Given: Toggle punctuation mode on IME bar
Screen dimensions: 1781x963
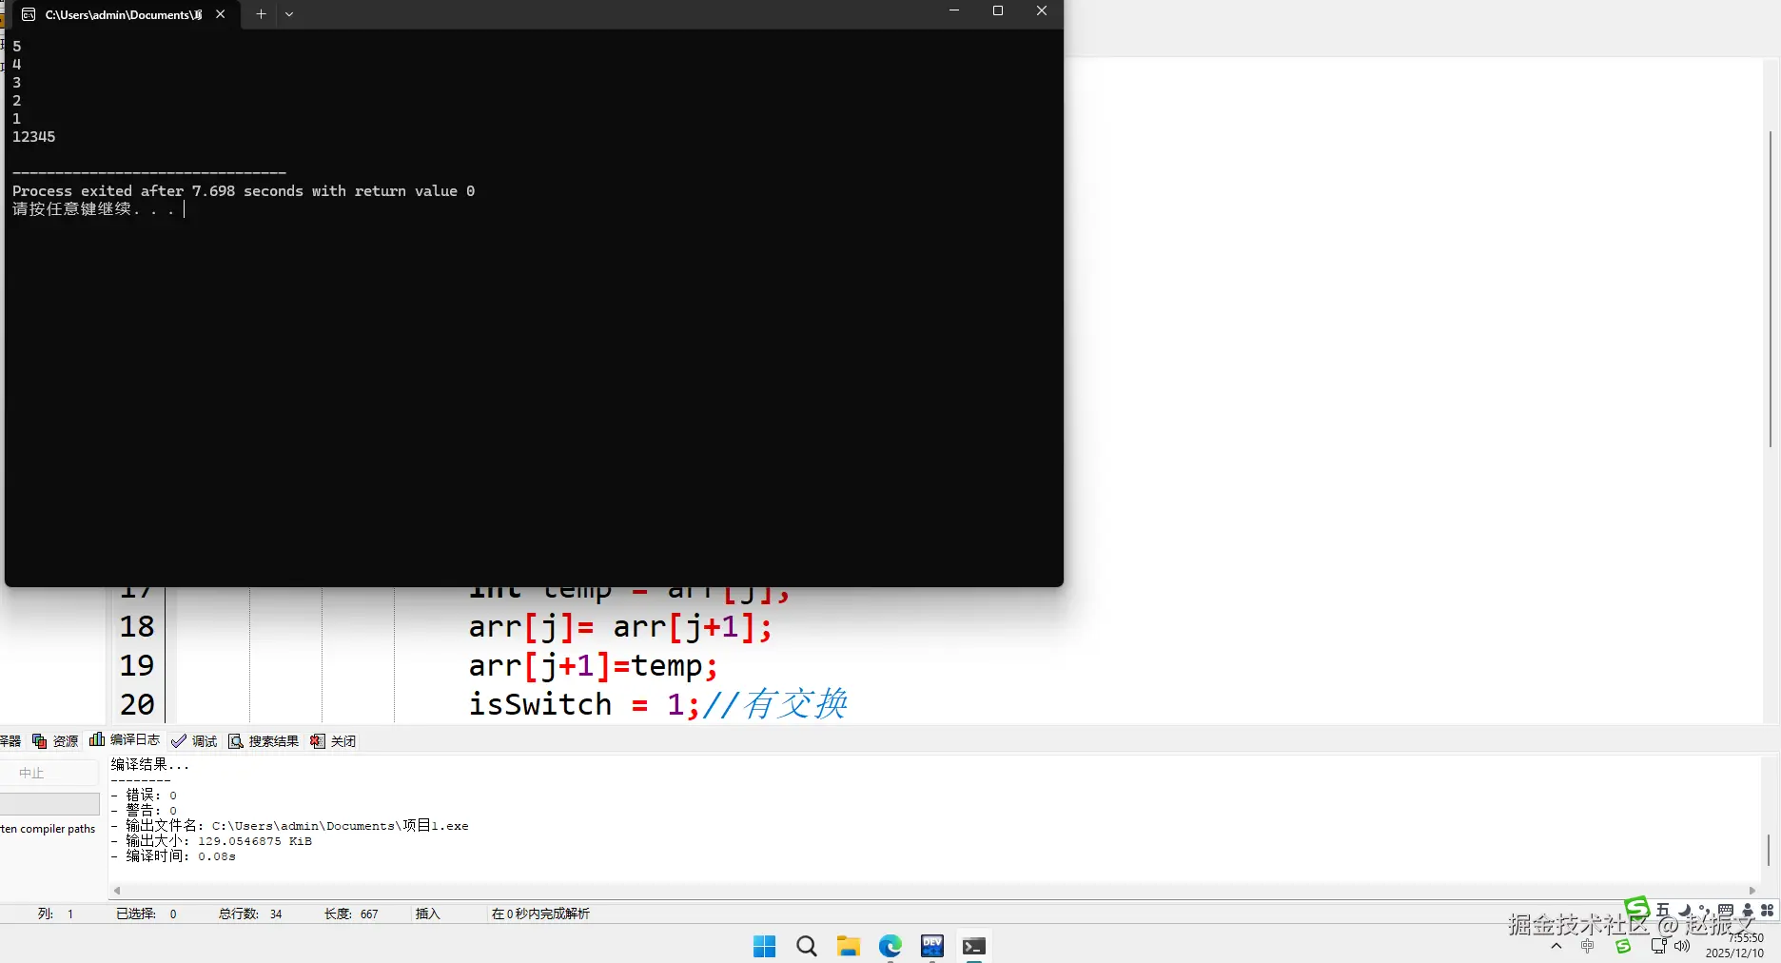Looking at the screenshot, I should tap(1704, 910).
